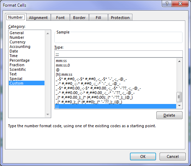Select the Fill tab

(x=98, y=18)
